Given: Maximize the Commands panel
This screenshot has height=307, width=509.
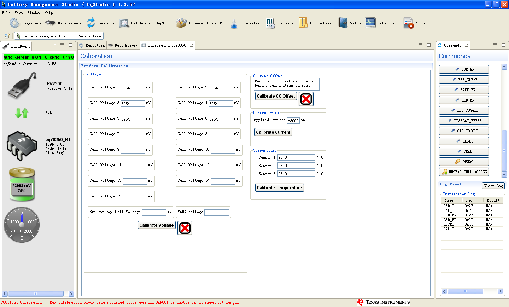Looking at the screenshot, I should 503,45.
